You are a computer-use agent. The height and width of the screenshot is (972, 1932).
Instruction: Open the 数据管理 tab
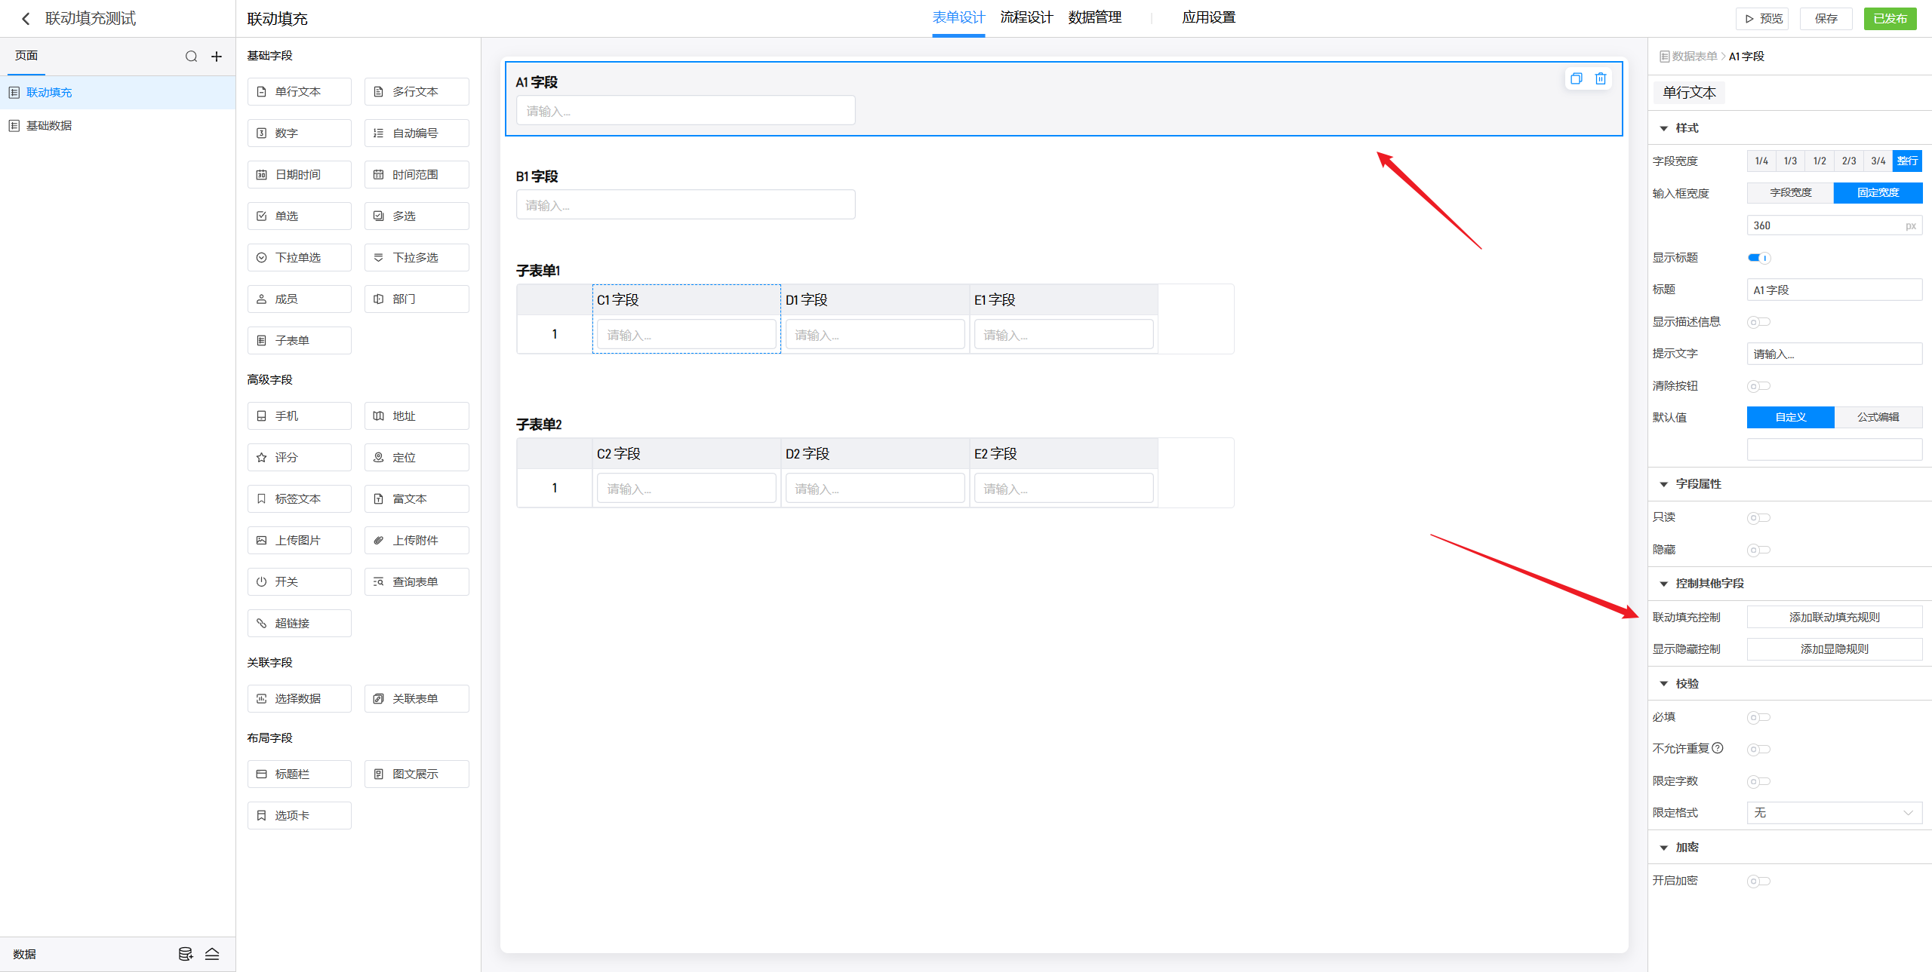click(x=1094, y=17)
